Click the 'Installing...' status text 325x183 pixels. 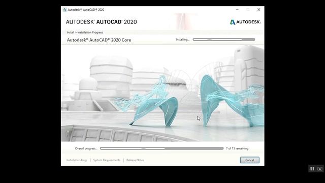coord(183,40)
